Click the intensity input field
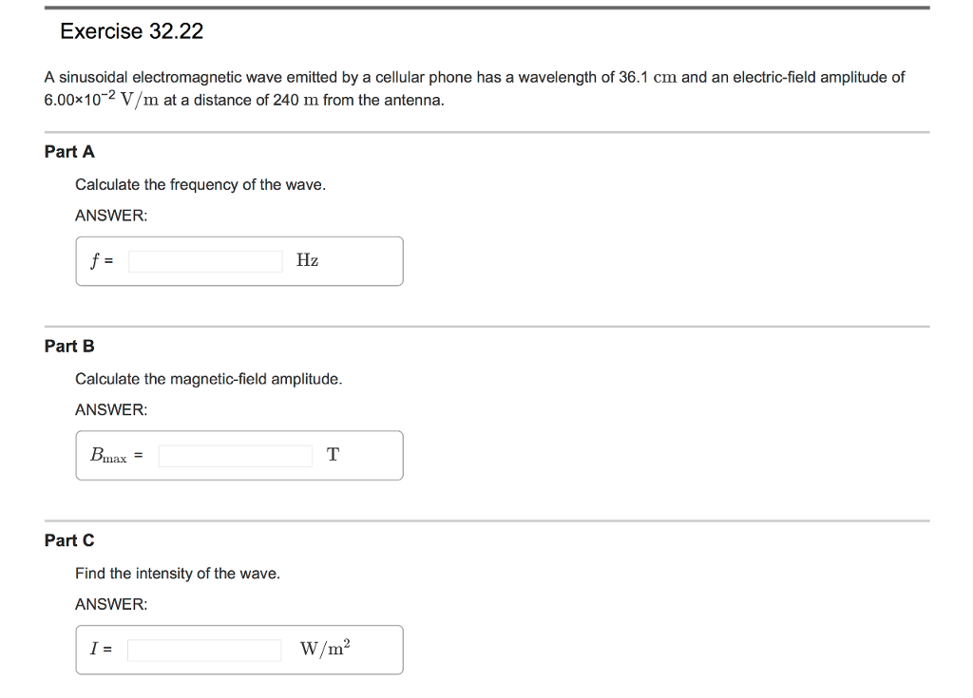Viewport: 973px width, 698px height. coord(204,649)
